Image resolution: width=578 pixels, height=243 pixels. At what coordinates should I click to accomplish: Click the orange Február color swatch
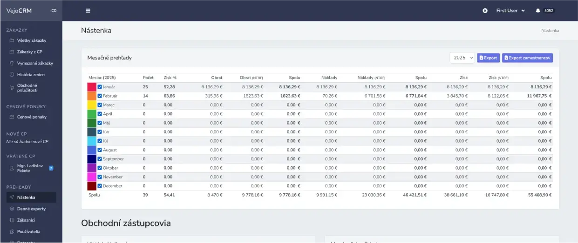tap(92, 96)
